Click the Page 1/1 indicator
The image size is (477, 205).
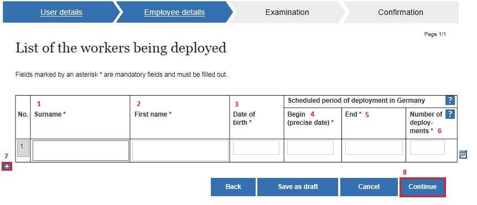(435, 34)
